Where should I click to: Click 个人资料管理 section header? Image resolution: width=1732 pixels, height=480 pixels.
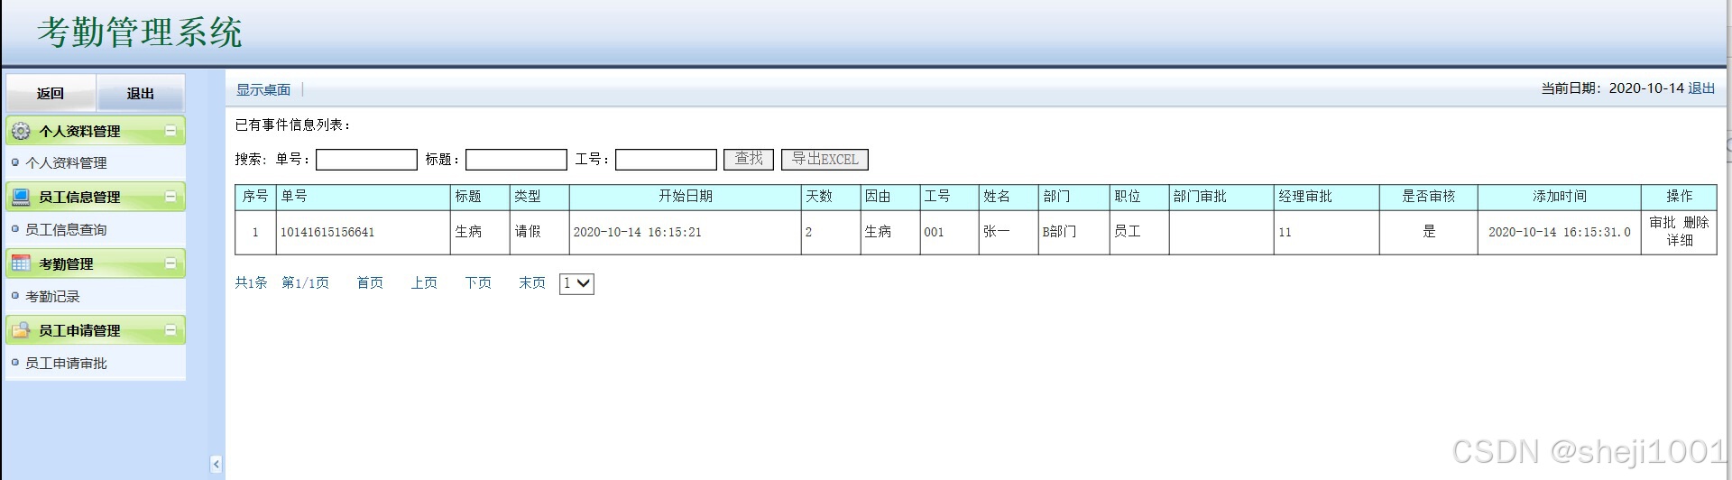point(96,131)
